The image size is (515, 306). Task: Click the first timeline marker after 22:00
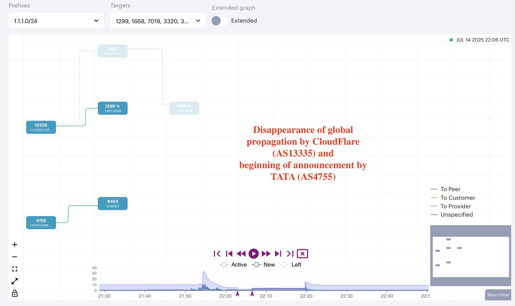[x=237, y=293]
